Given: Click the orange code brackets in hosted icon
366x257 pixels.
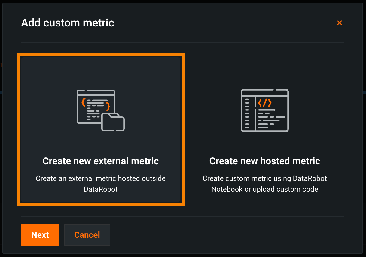Looking at the screenshot, I should pyautogui.click(x=264, y=103).
